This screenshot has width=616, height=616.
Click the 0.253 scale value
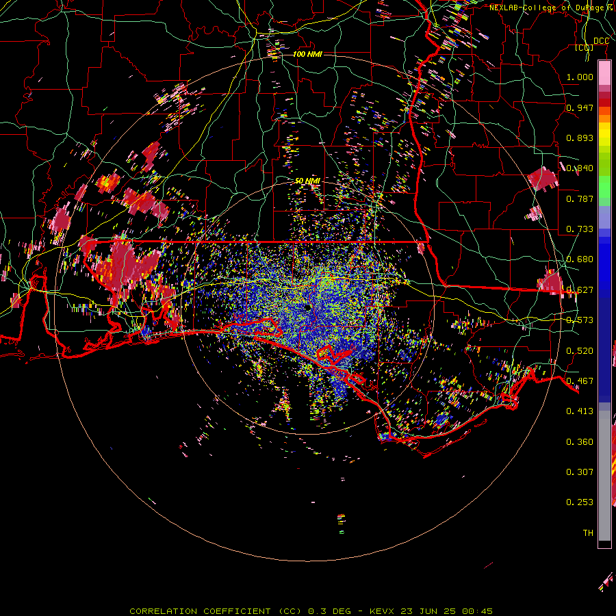pyautogui.click(x=580, y=502)
